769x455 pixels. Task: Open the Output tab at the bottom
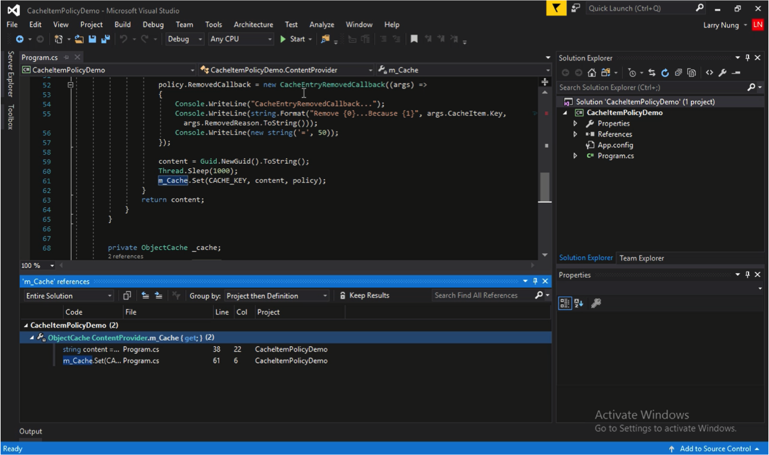pyautogui.click(x=30, y=432)
